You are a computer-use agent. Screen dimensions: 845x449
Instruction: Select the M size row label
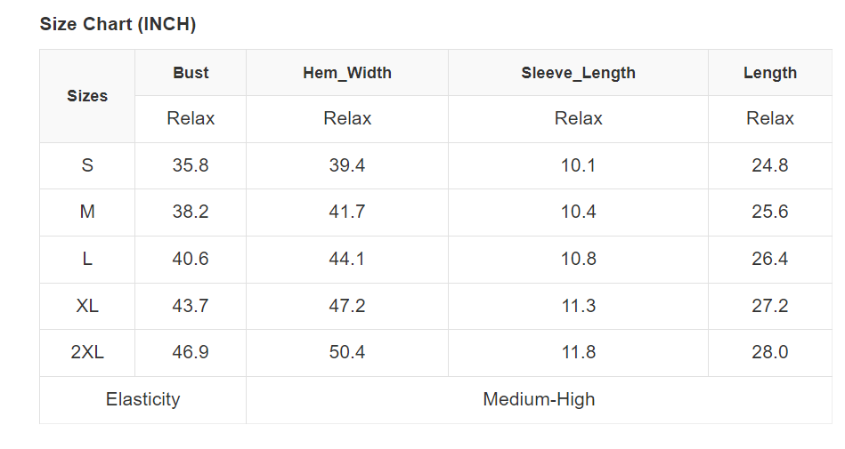click(x=87, y=212)
